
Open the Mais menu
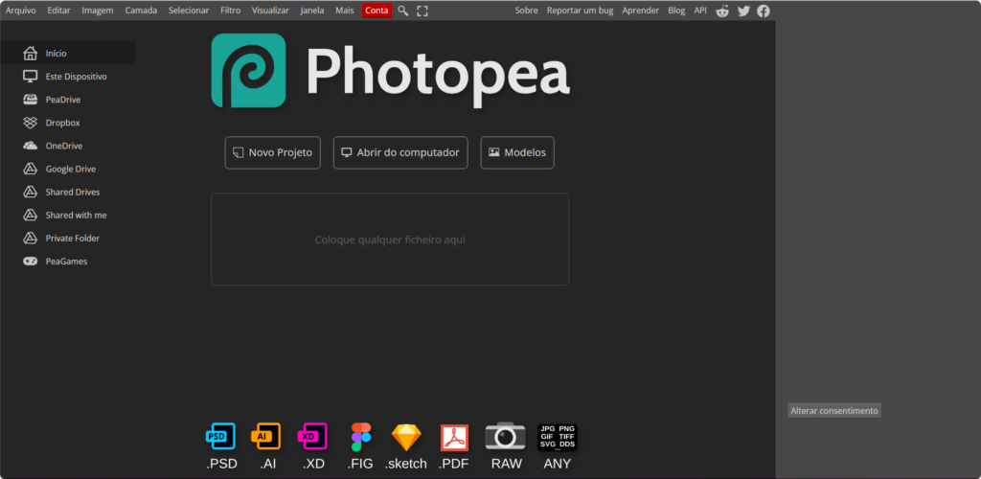pyautogui.click(x=345, y=11)
